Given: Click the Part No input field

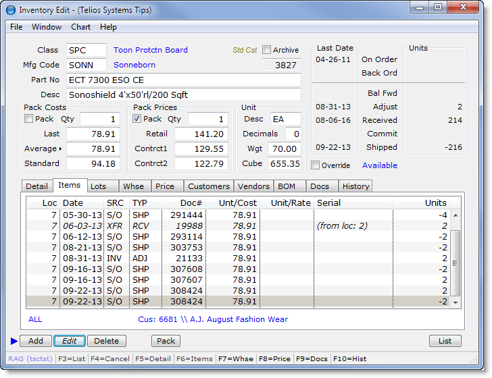Looking at the screenshot, I should click(x=182, y=80).
